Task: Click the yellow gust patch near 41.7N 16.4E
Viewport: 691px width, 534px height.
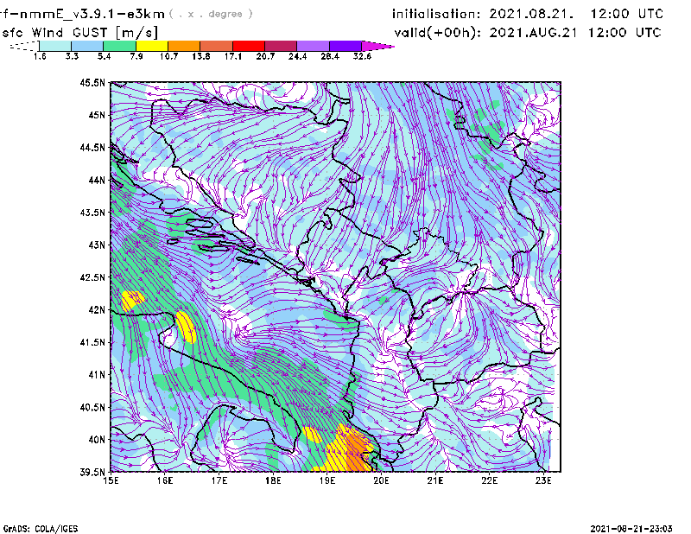Action: coord(186,327)
